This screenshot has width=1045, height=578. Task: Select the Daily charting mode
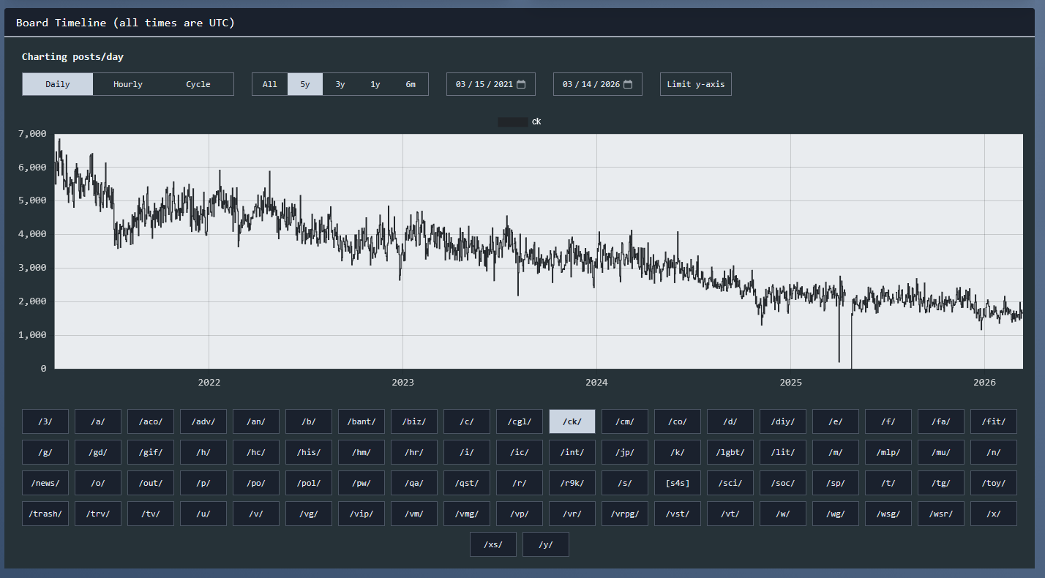58,84
